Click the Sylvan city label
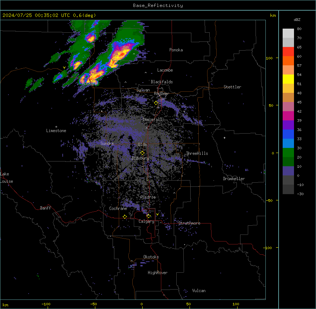 coord(143,90)
